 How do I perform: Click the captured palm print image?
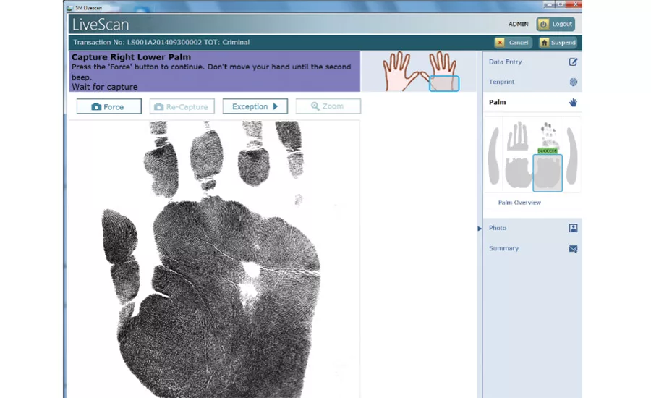(x=214, y=259)
